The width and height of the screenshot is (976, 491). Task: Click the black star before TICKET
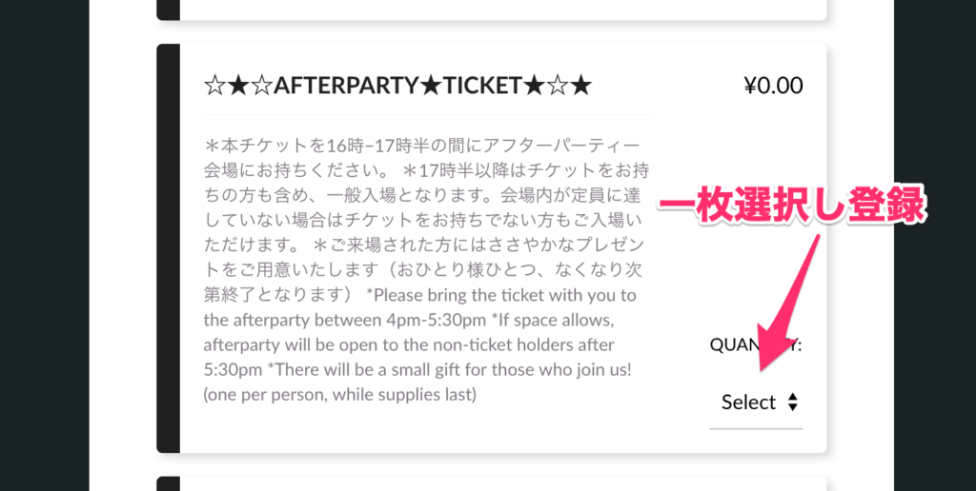(431, 87)
